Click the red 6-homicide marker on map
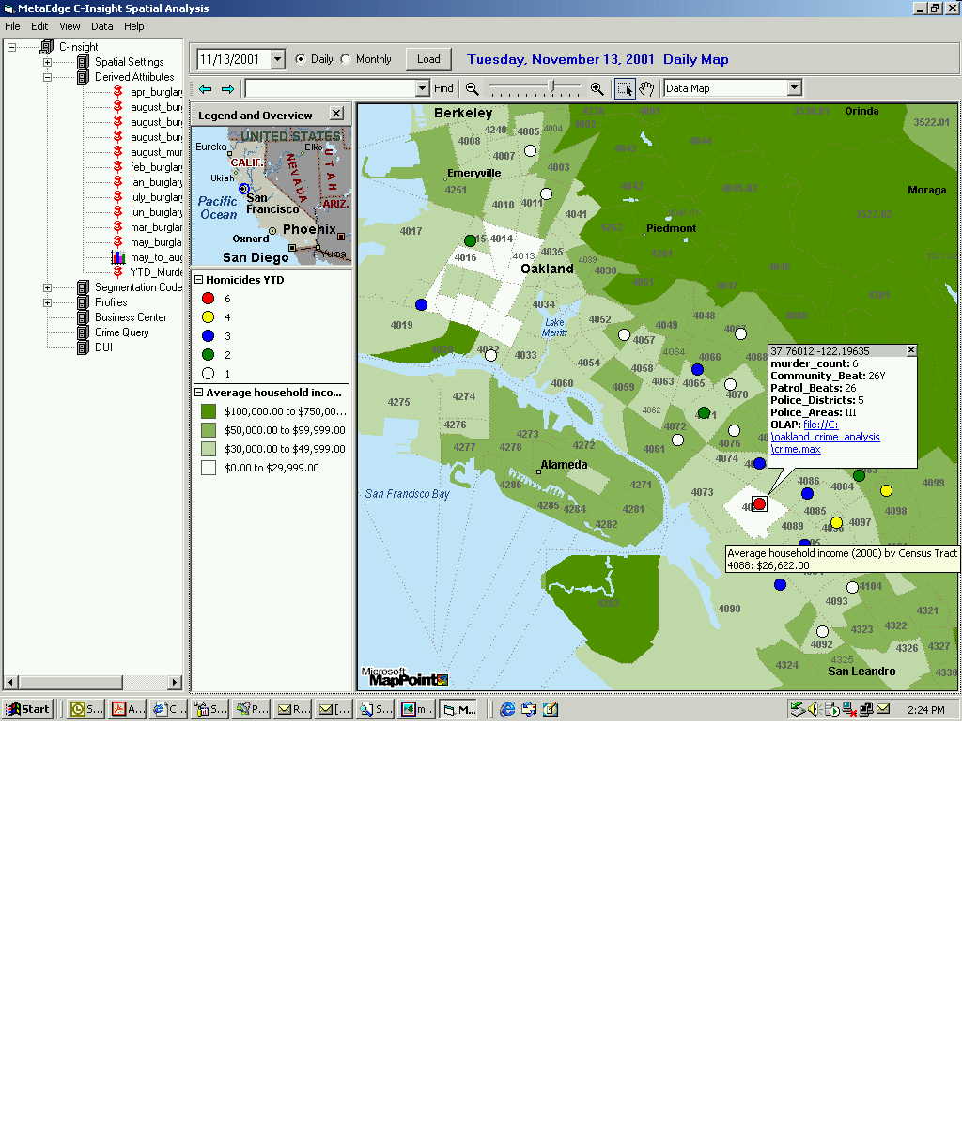The image size is (962, 1127). pos(759,504)
